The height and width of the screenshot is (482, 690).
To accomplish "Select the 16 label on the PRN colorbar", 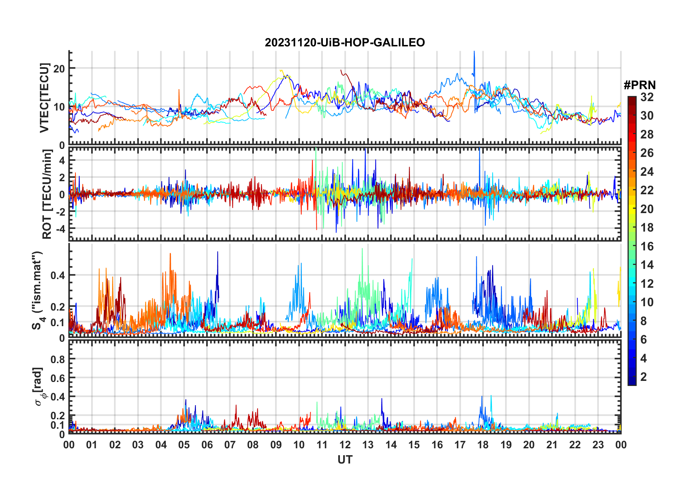I will (647, 246).
